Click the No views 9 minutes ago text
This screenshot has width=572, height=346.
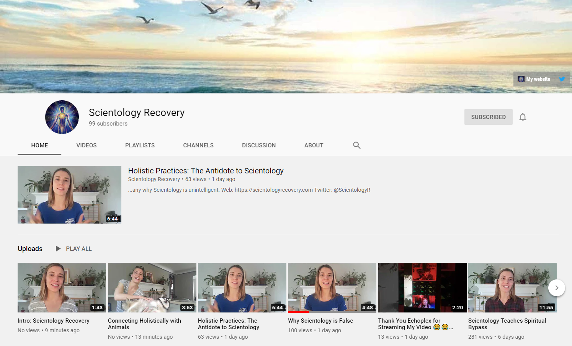(49, 330)
